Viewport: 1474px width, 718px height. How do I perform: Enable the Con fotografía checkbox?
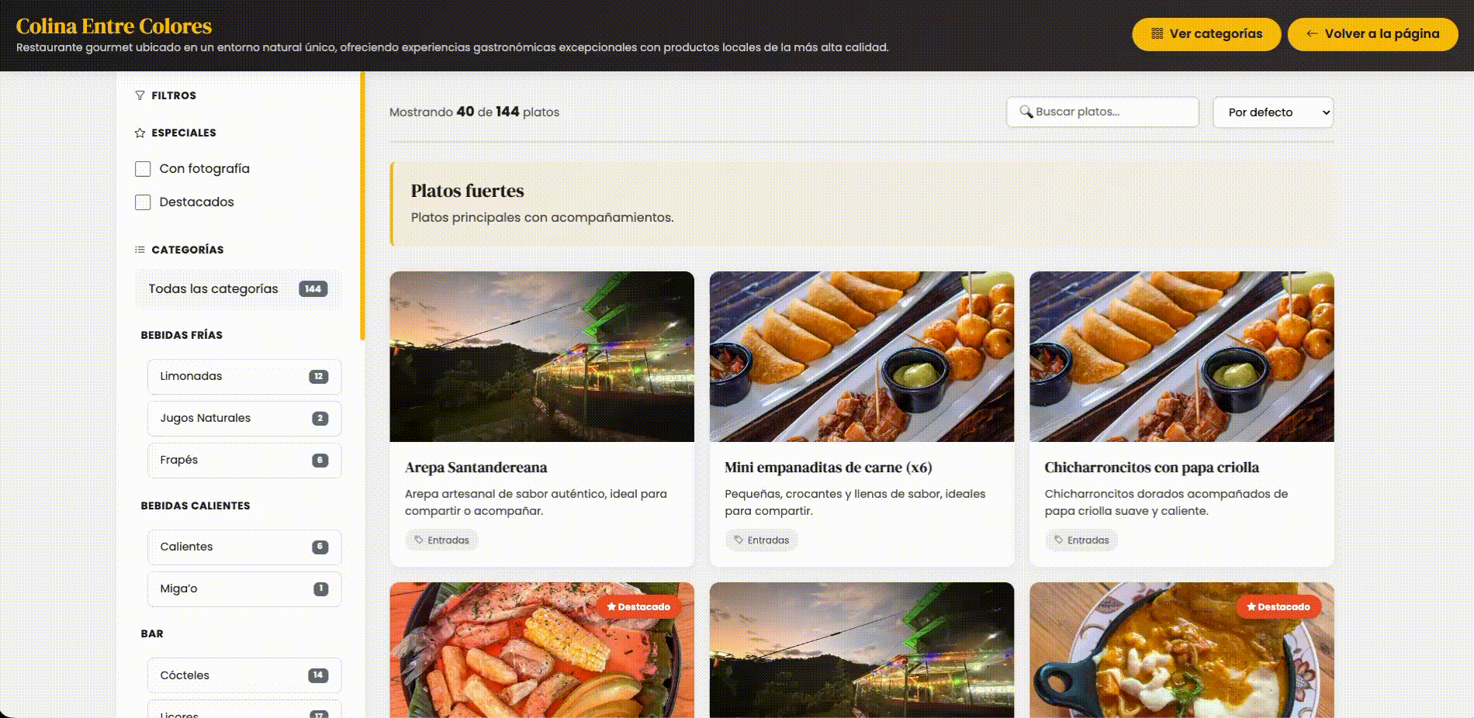(x=143, y=169)
